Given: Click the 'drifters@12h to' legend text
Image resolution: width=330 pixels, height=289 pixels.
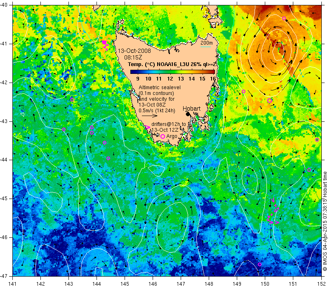Looking at the screenshot, I should [x=169, y=124].
